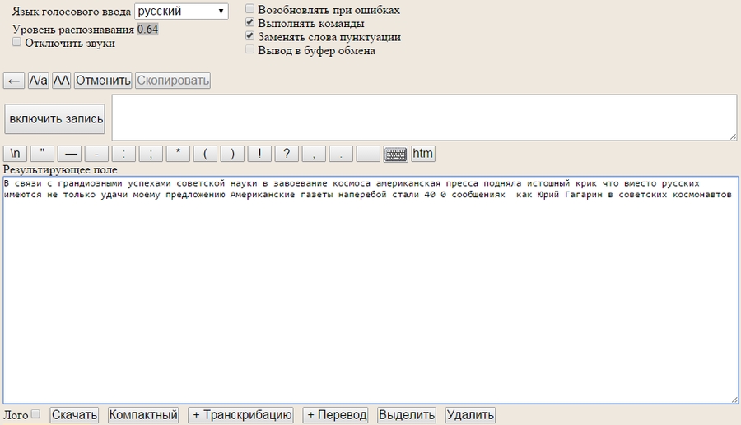
Task: Click the + Перевод button
Action: [336, 415]
